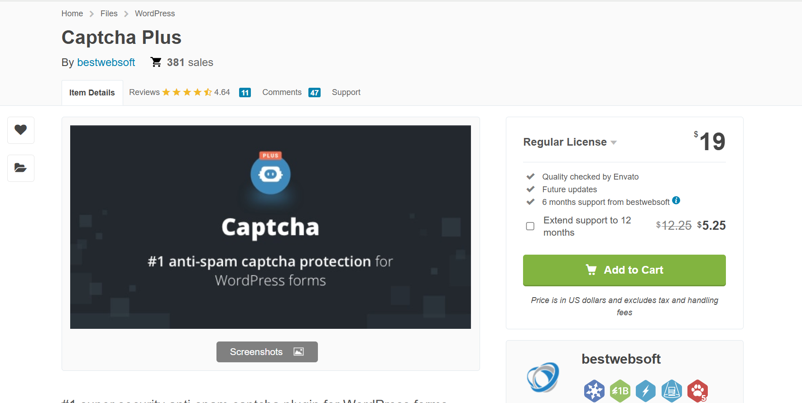The image size is (802, 403).
Task: Click the lightning bolt author badge
Action: (x=646, y=391)
